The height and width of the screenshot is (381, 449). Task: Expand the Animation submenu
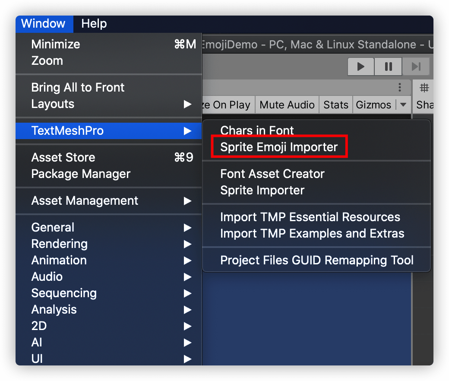[109, 260]
